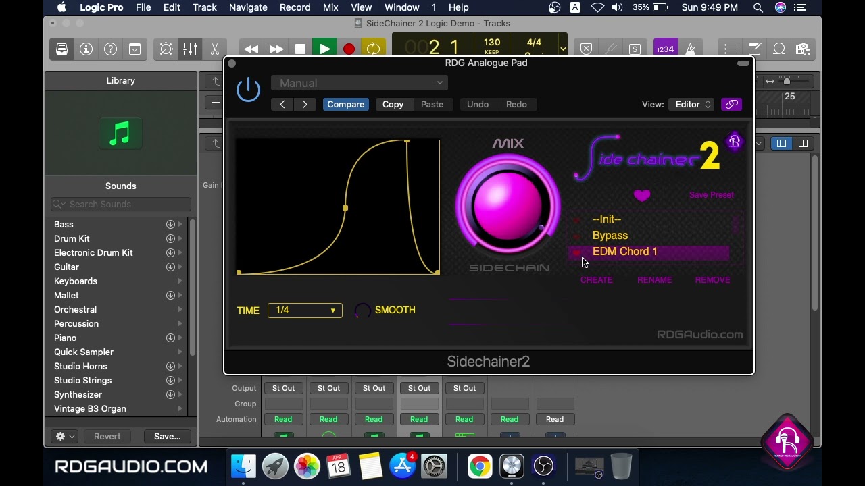Open the Smart Controls icon

(x=134, y=49)
